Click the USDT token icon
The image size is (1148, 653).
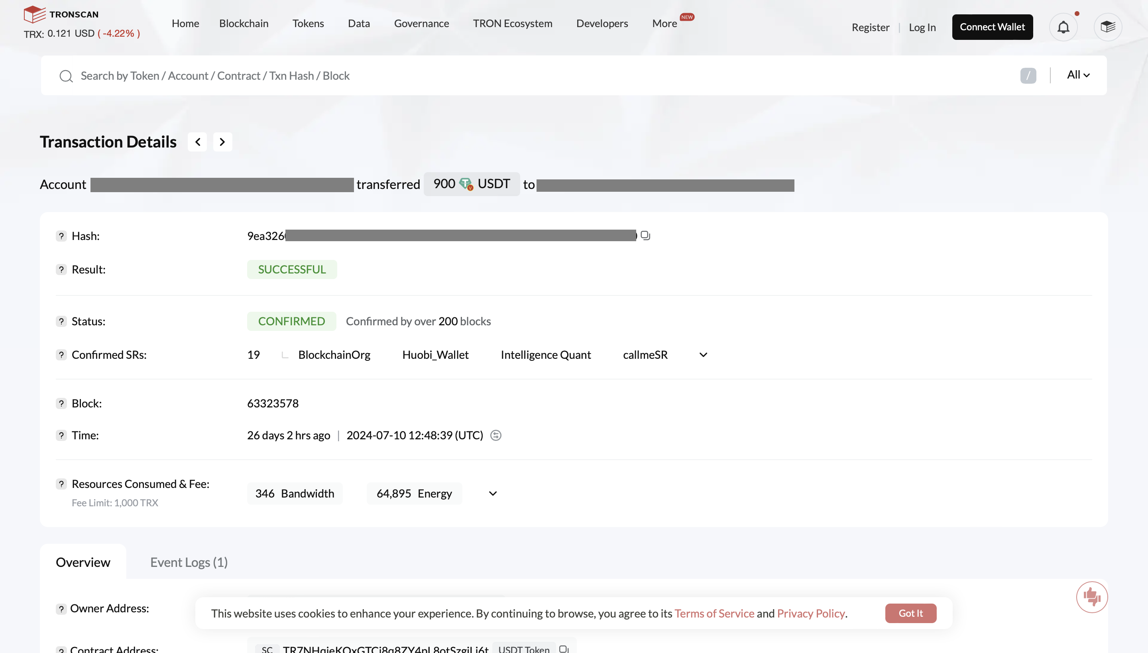466,184
